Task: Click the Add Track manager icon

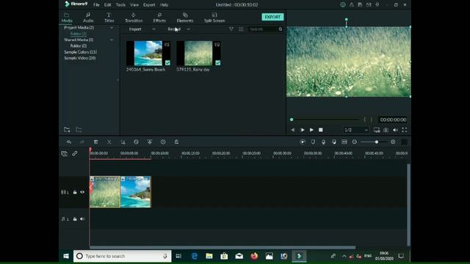Action: click(64, 153)
